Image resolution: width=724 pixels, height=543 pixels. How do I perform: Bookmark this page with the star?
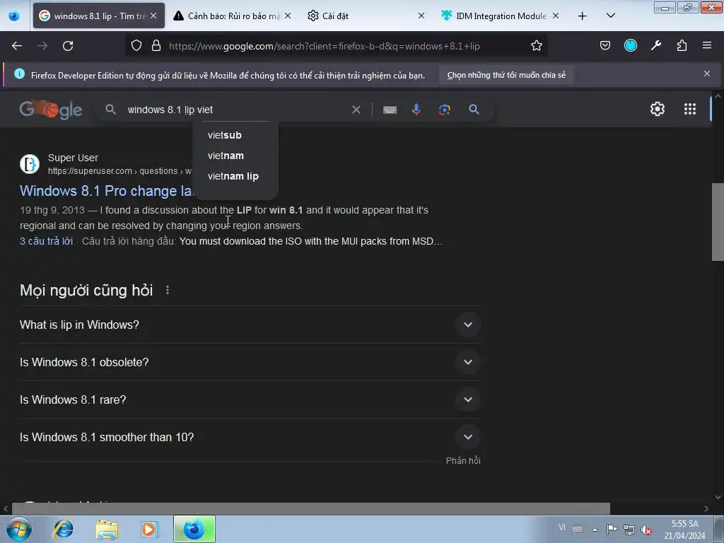536,46
